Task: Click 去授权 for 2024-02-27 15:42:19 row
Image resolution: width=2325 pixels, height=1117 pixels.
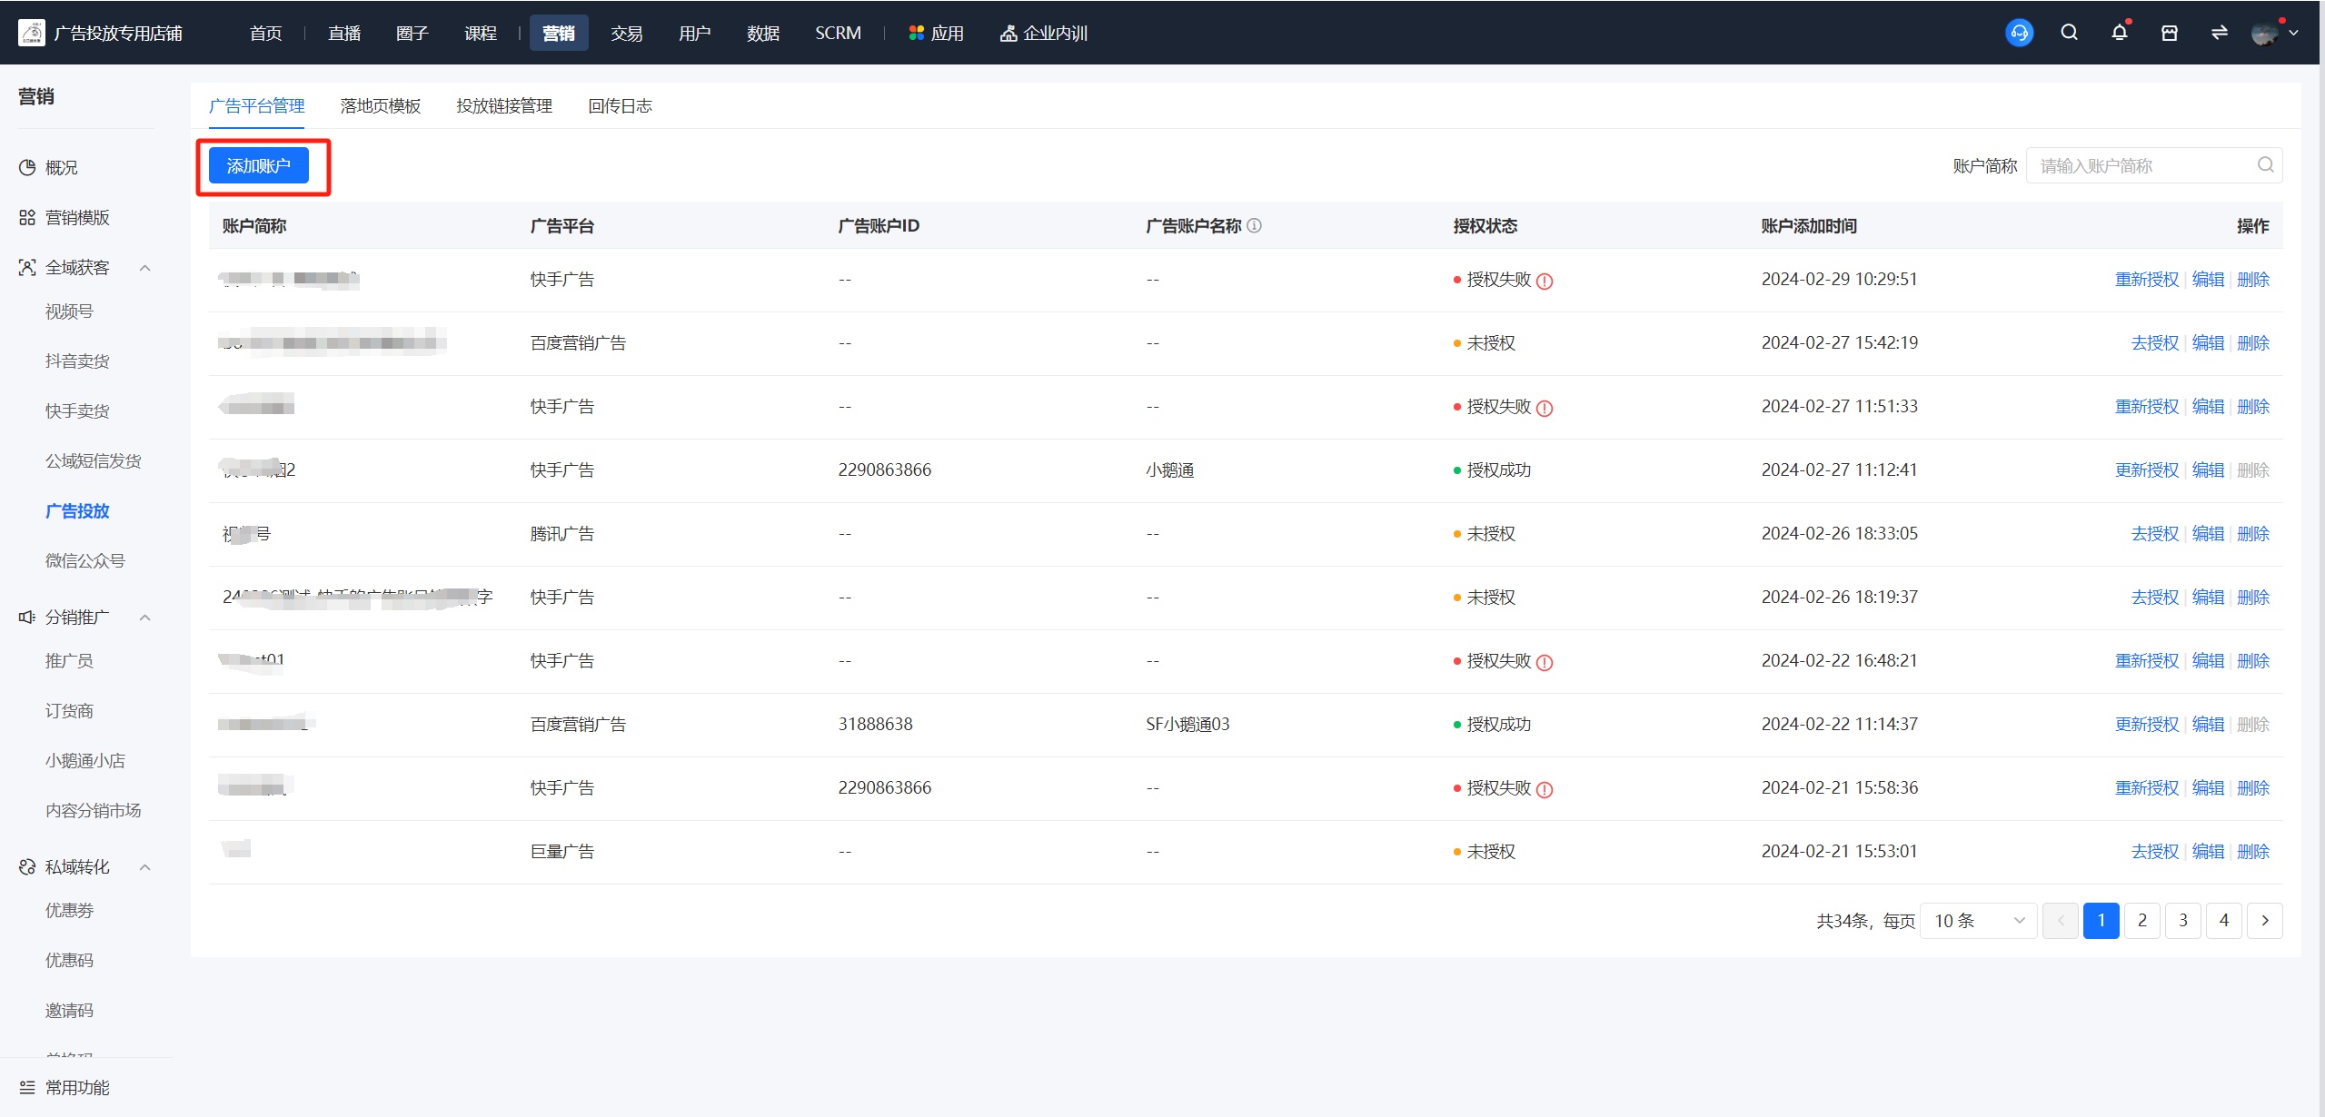Action: (x=2155, y=342)
